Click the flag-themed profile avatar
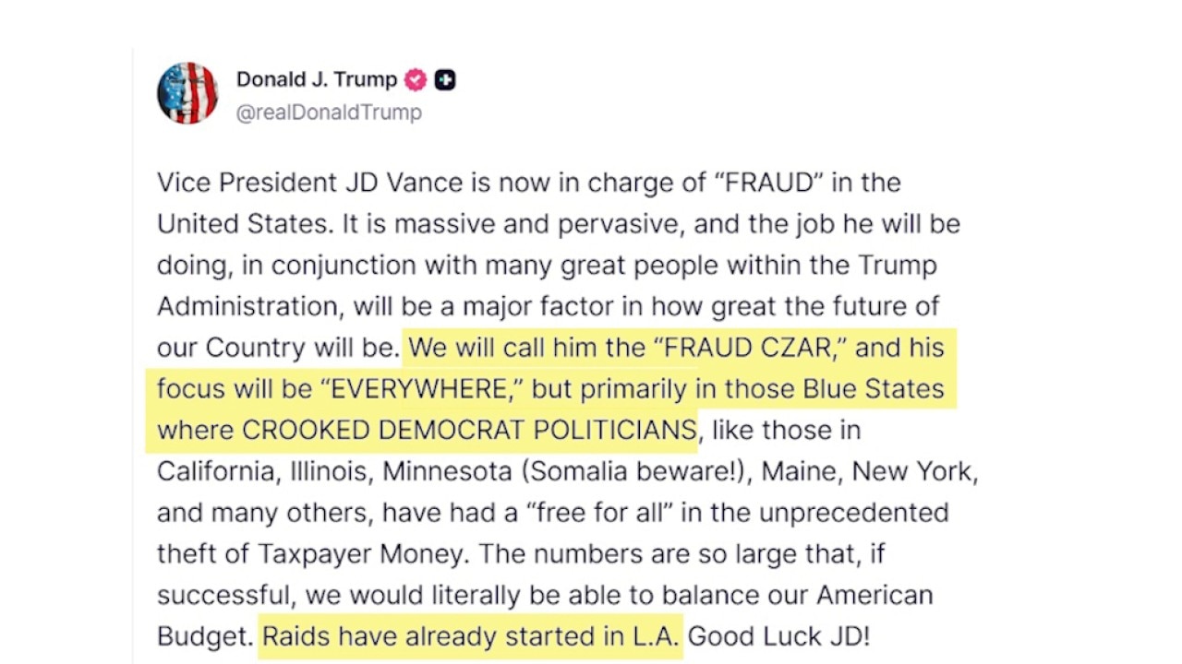 [187, 93]
